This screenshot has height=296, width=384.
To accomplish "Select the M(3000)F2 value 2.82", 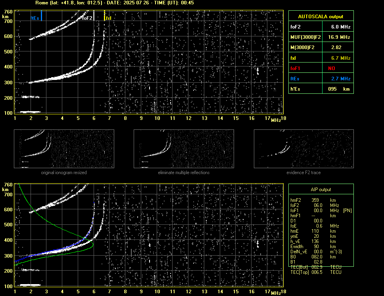I will [x=336, y=47].
